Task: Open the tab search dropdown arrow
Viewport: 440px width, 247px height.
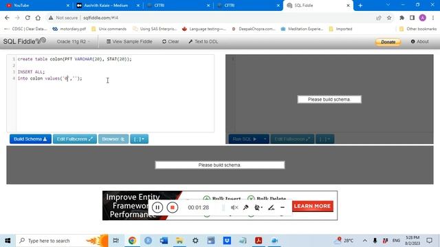Action: coord(388,5)
